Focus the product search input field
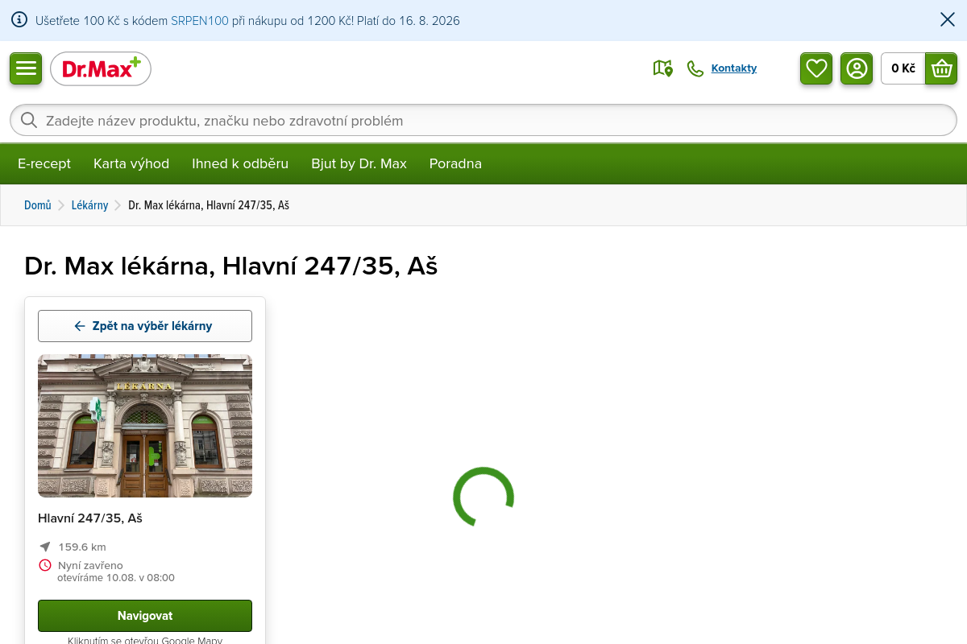This screenshot has width=967, height=644. 483,121
